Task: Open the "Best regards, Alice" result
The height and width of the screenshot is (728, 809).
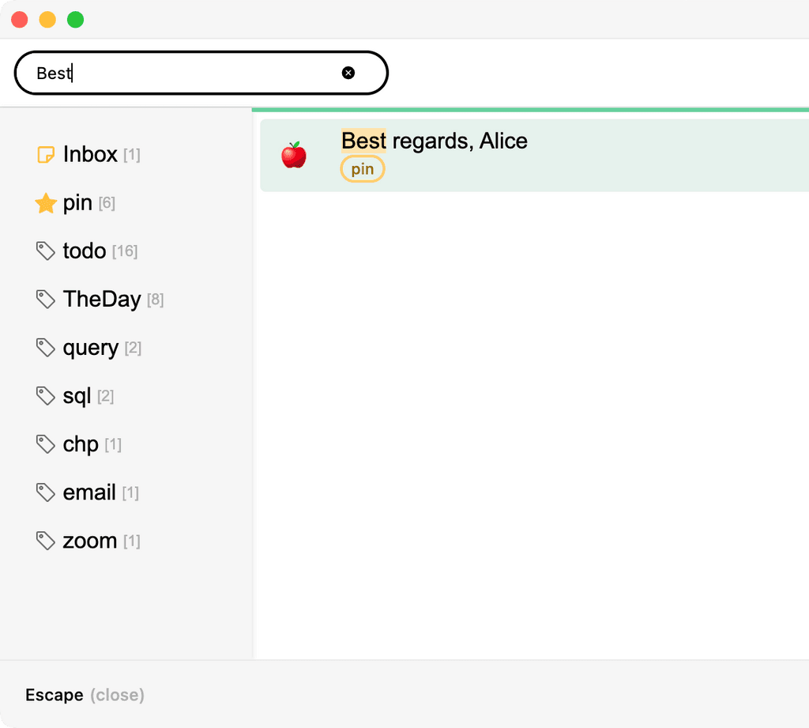Action: (535, 156)
